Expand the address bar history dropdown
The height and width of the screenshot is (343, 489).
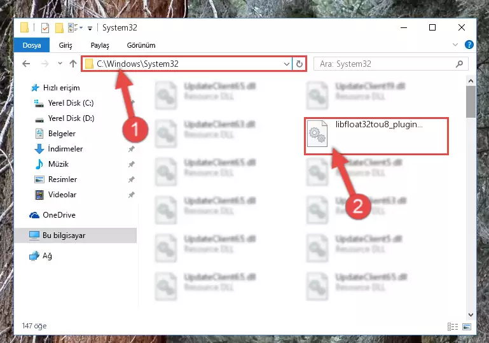coord(287,64)
